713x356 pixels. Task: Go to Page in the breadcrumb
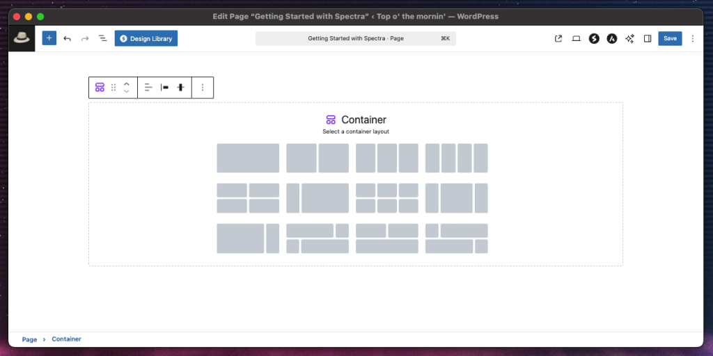29,339
